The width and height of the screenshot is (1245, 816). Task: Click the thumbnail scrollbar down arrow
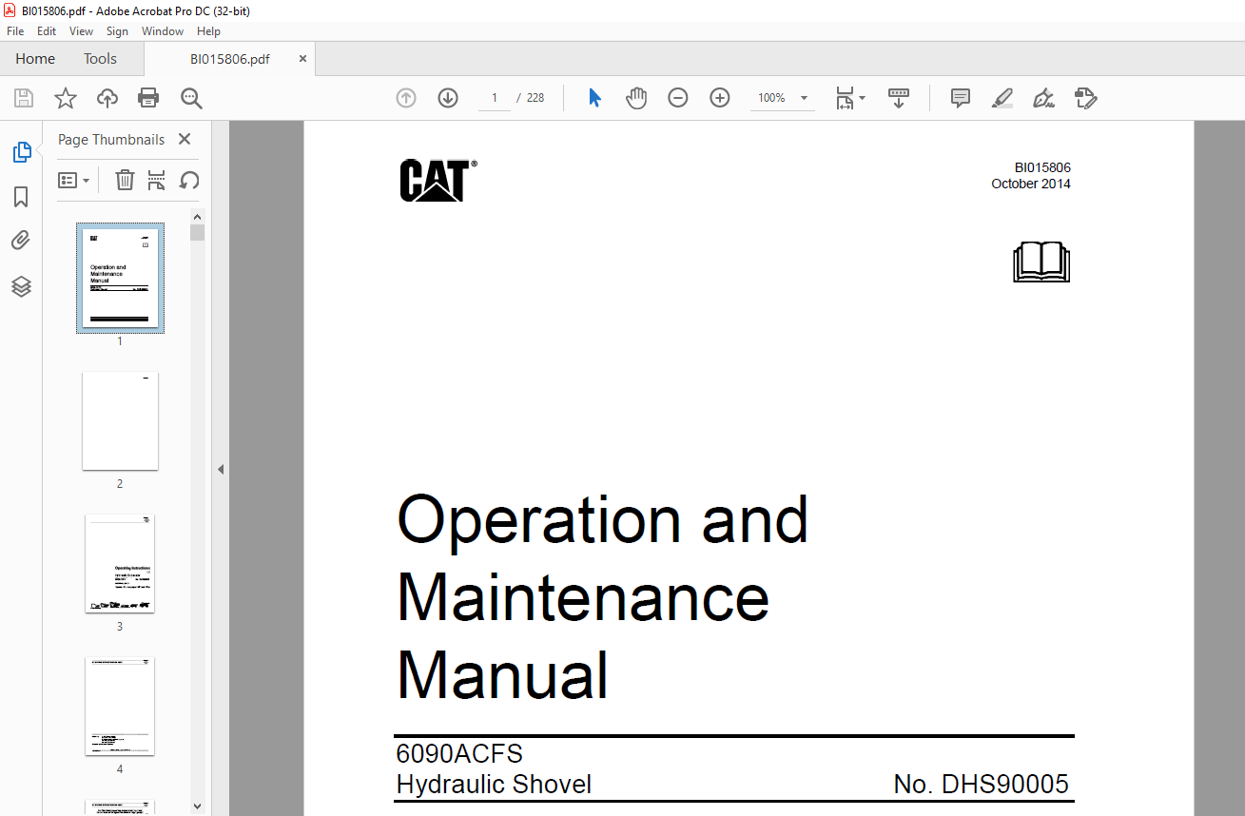197,806
